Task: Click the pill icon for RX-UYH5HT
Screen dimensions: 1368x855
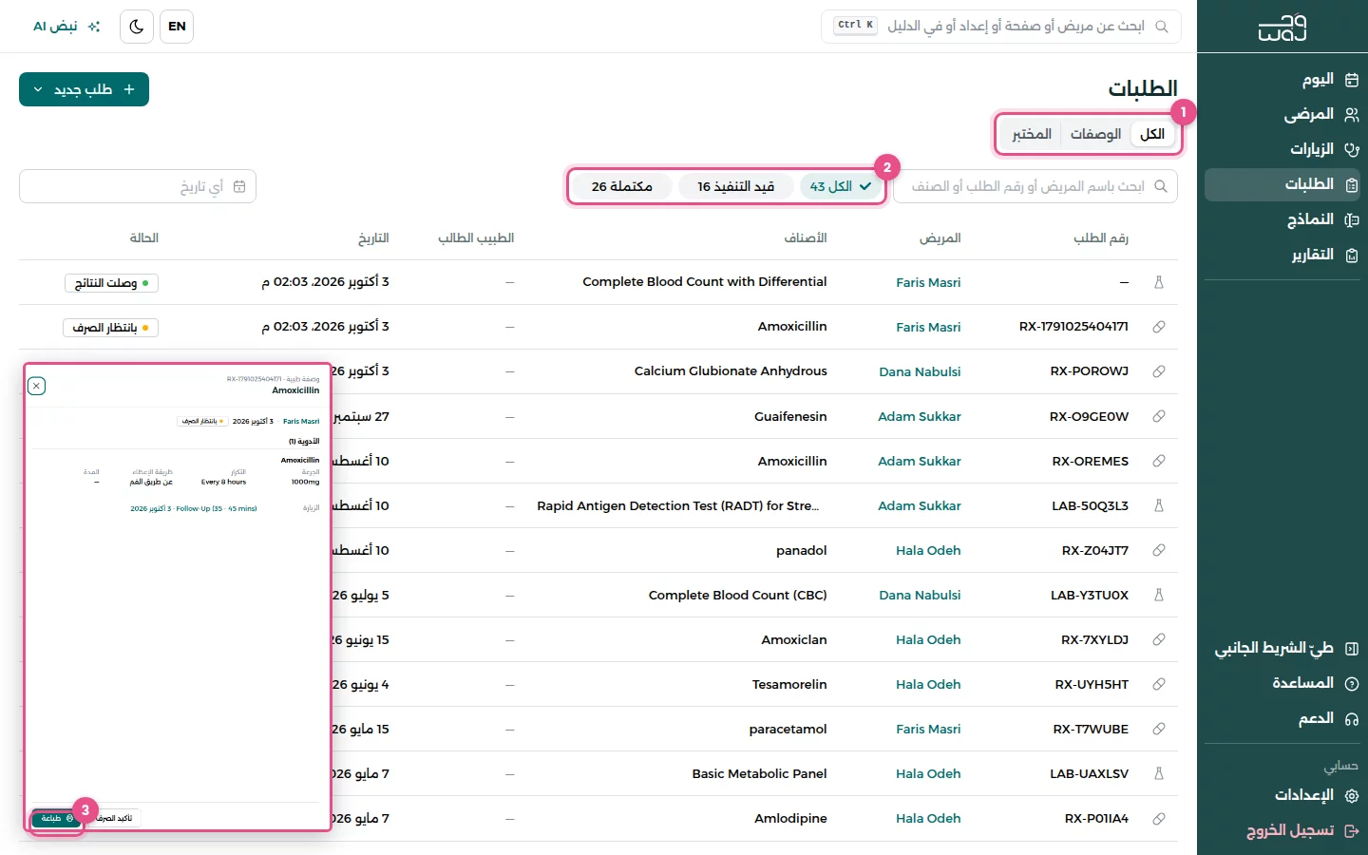Action: [1159, 684]
